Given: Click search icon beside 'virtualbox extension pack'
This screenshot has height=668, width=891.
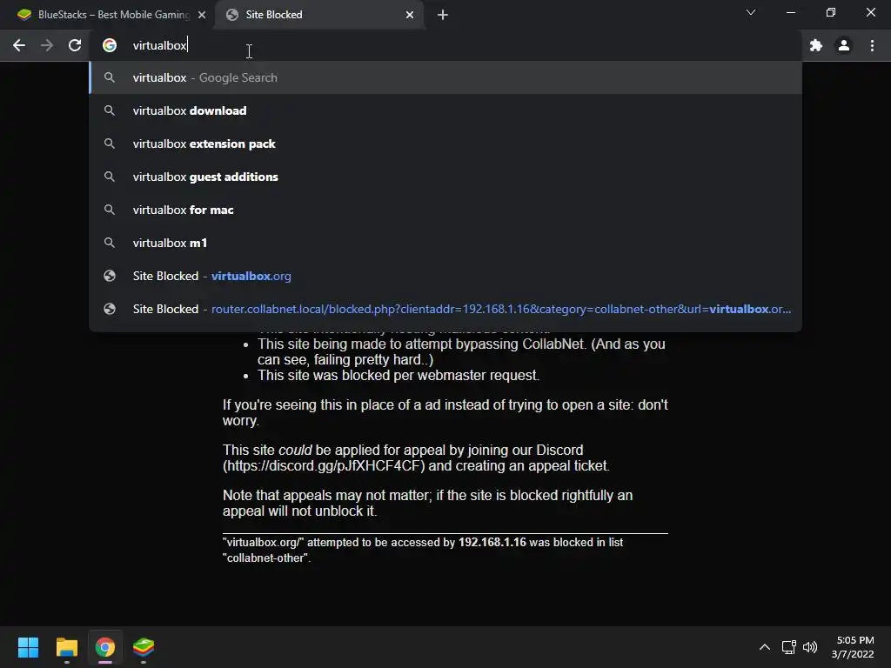Looking at the screenshot, I should tap(110, 144).
